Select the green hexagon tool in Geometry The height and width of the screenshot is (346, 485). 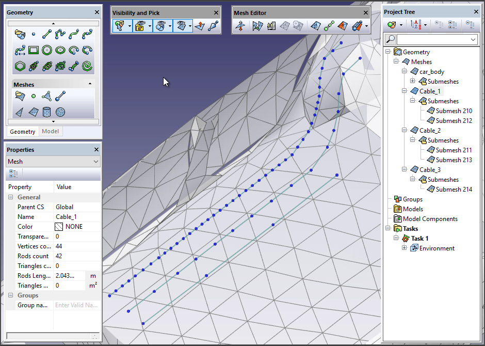pyautogui.click(x=20, y=66)
